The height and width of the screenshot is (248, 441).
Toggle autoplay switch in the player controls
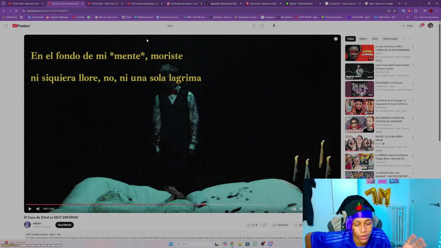click(293, 209)
